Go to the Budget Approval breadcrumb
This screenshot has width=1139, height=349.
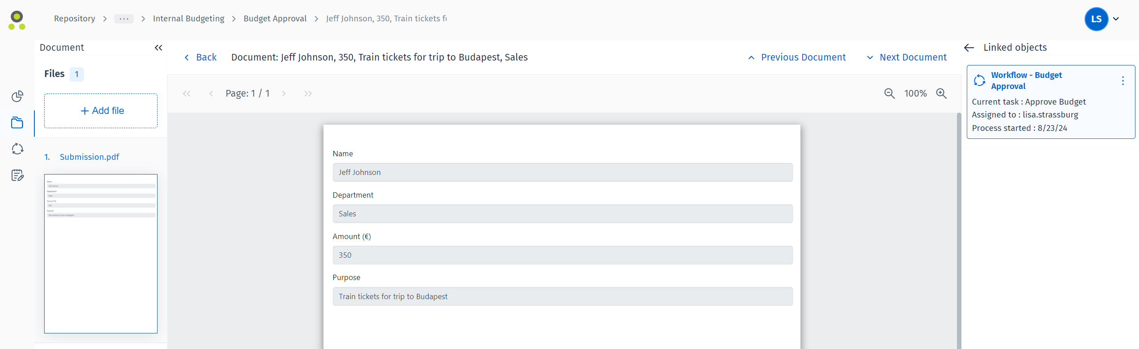click(275, 19)
